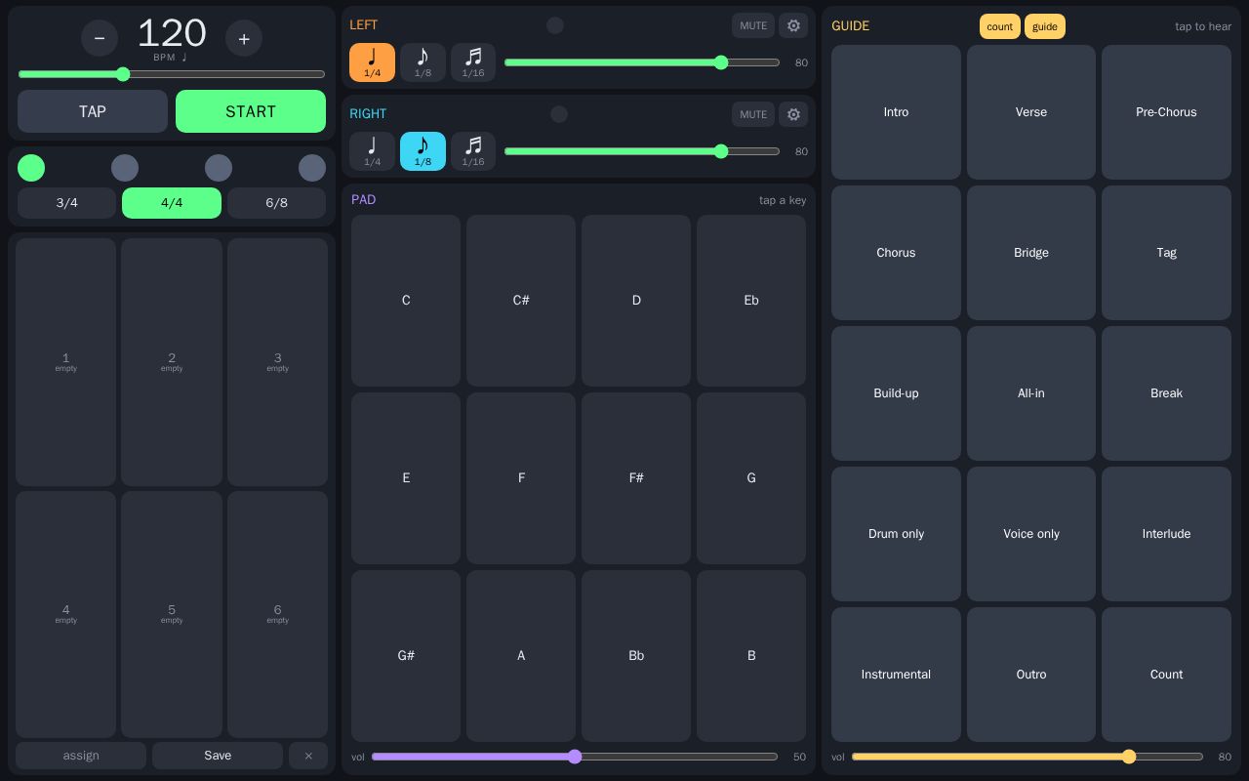Tap the G pad key
This screenshot has width=1249, height=781.
coord(751,478)
